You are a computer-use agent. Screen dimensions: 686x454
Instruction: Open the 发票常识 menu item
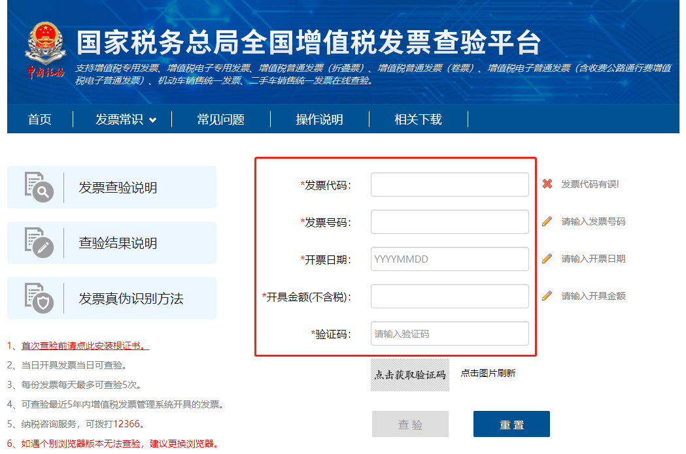tap(120, 120)
